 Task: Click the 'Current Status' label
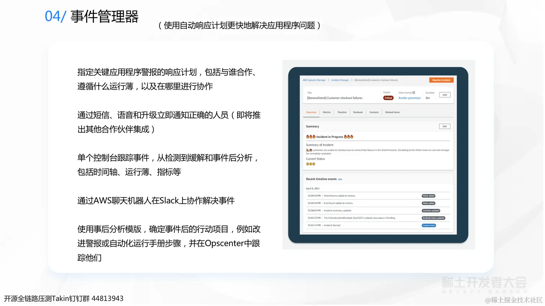click(x=315, y=159)
